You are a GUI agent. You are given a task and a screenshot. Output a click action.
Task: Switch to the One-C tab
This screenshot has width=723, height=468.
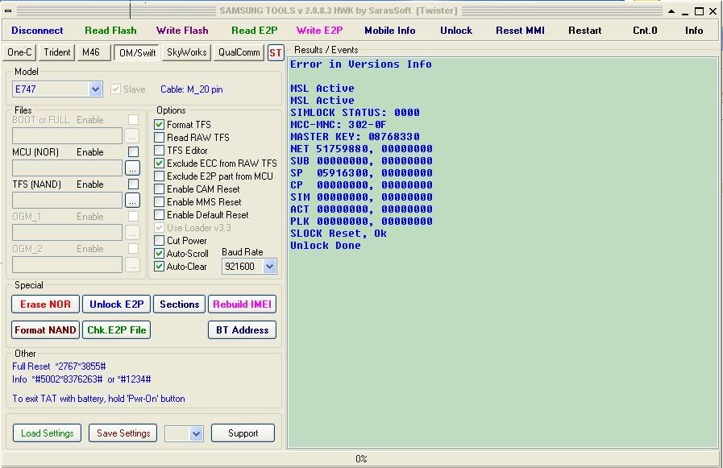[x=19, y=52]
